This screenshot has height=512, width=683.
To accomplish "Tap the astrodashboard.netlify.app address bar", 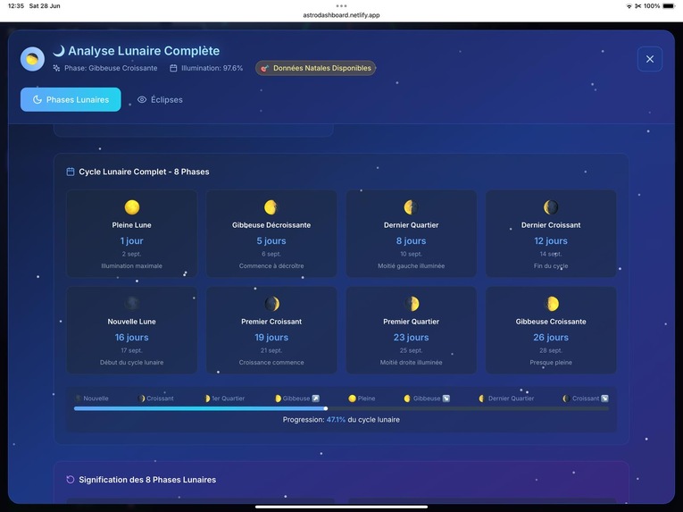I will click(x=341, y=15).
